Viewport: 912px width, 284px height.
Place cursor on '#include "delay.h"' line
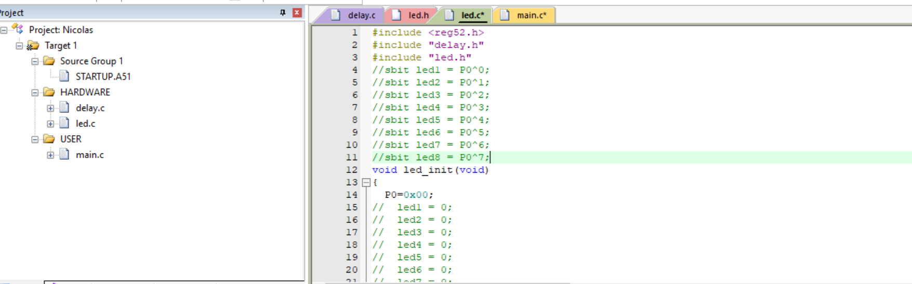point(428,45)
